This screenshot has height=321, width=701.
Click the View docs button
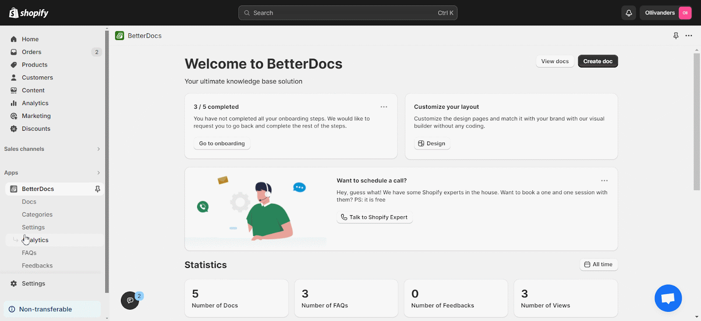555,61
